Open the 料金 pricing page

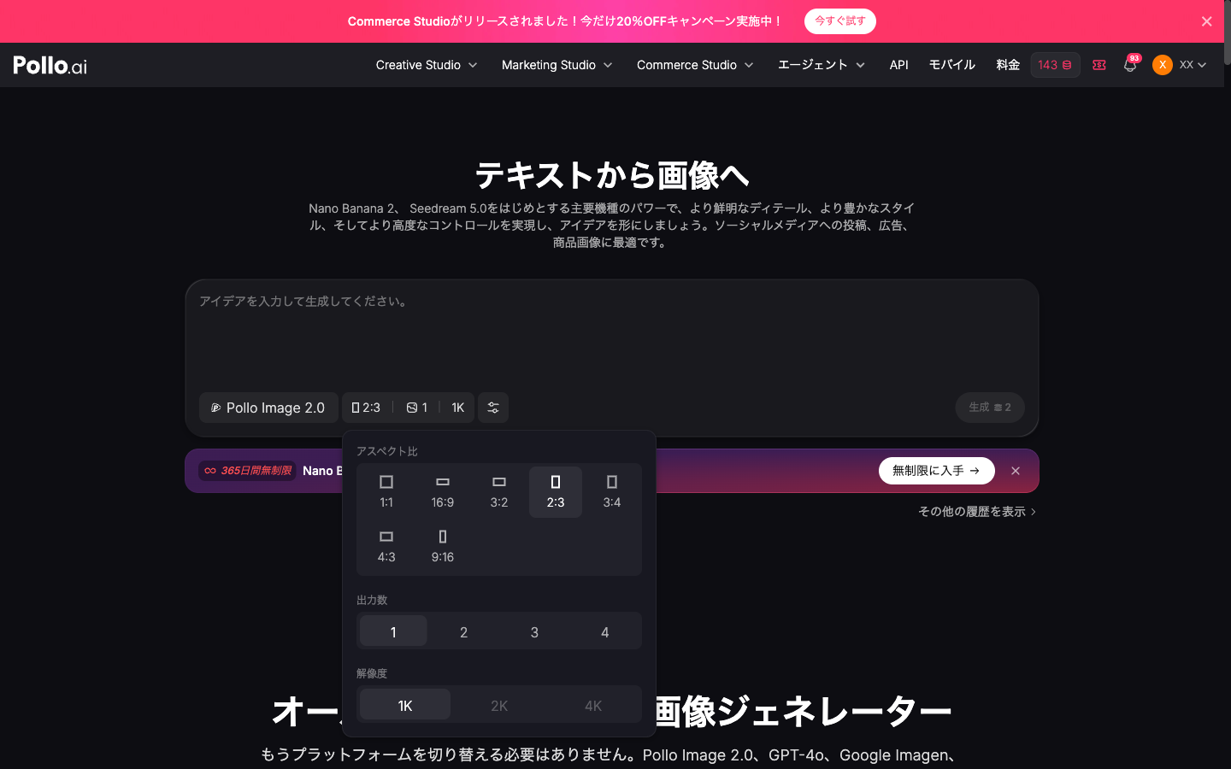coord(1008,65)
